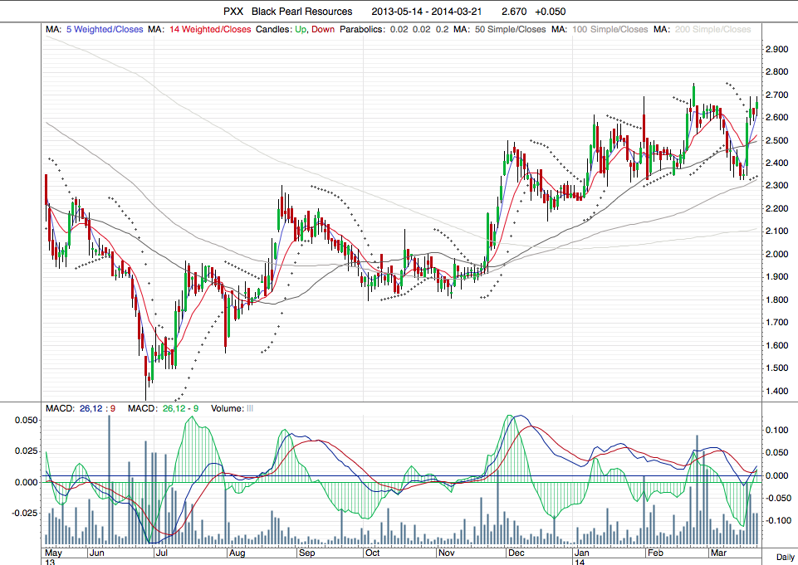
Task: Select the 2013-05-14 - 2014-03-21 date range
Action: (x=423, y=12)
